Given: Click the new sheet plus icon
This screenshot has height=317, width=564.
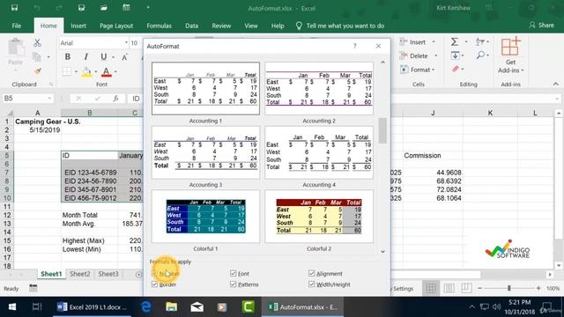Looking at the screenshot, I should [138, 274].
